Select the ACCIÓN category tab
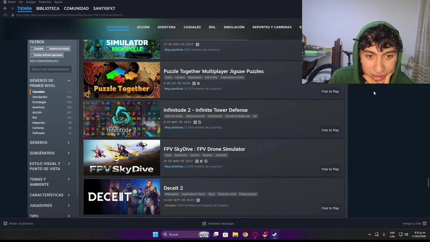This screenshot has height=242, width=430. tap(143, 27)
